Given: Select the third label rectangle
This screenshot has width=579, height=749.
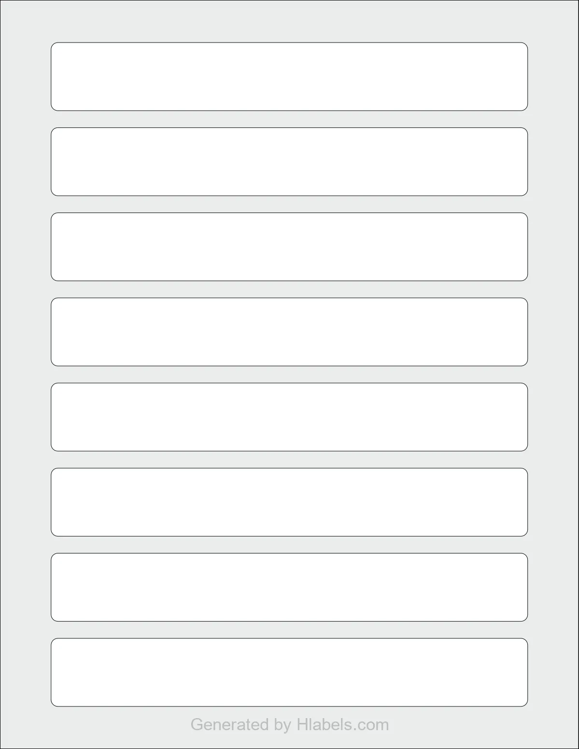Looking at the screenshot, I should click(289, 247).
